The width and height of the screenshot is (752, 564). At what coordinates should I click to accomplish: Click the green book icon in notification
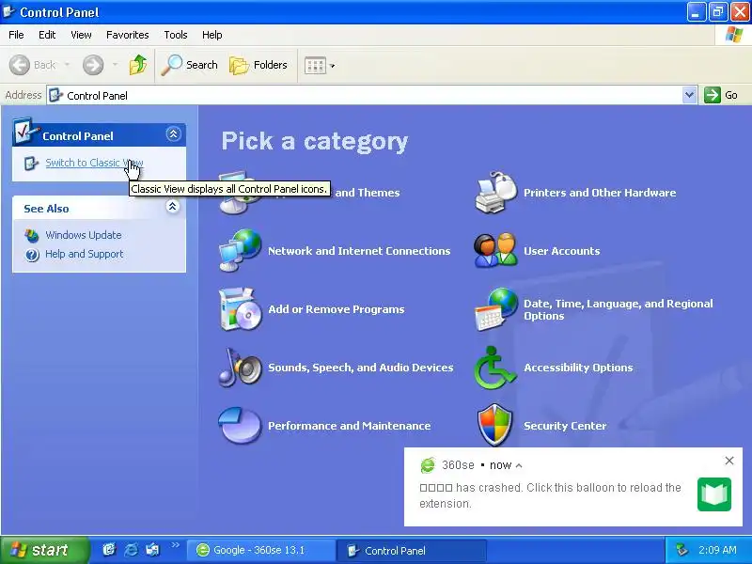click(714, 494)
